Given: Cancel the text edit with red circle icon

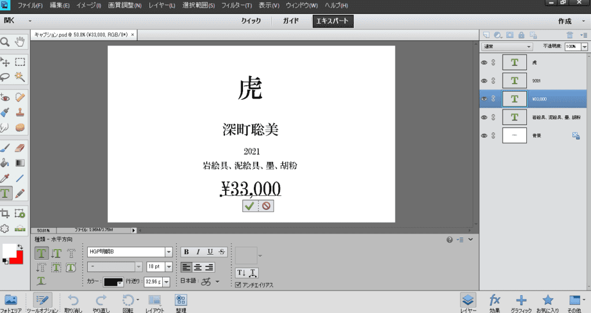Looking at the screenshot, I should 266,206.
